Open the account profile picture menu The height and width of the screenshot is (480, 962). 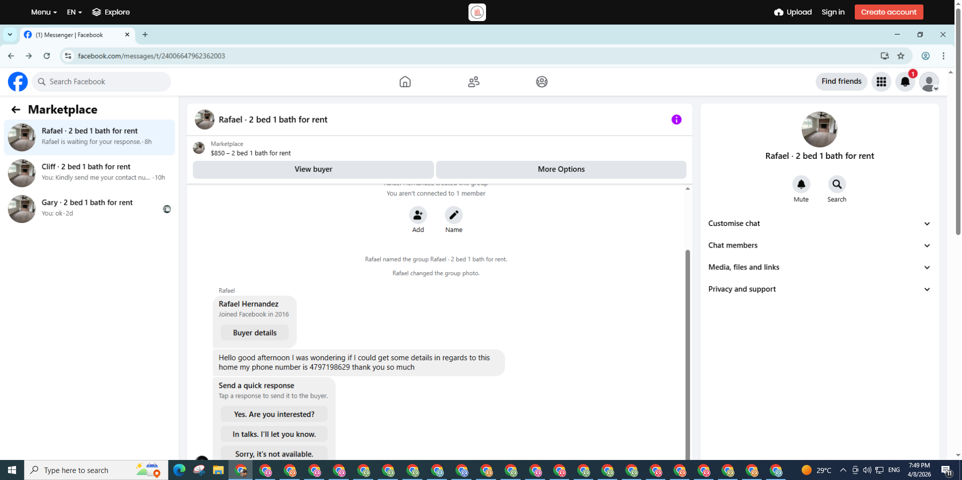[929, 82]
